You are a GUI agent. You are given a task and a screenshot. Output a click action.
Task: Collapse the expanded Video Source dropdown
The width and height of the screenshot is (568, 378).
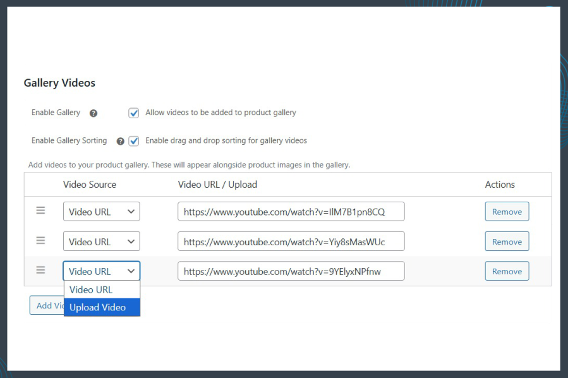click(x=101, y=271)
